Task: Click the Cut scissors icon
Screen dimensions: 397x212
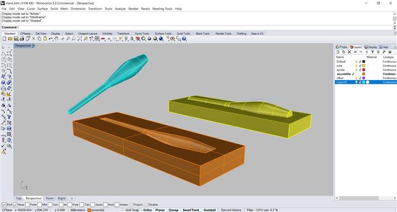Action: click(33, 39)
